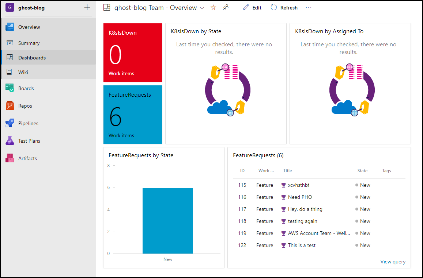423x278 pixels.
Task: Click the plus icon beside ghost-blog
Action: (x=87, y=8)
